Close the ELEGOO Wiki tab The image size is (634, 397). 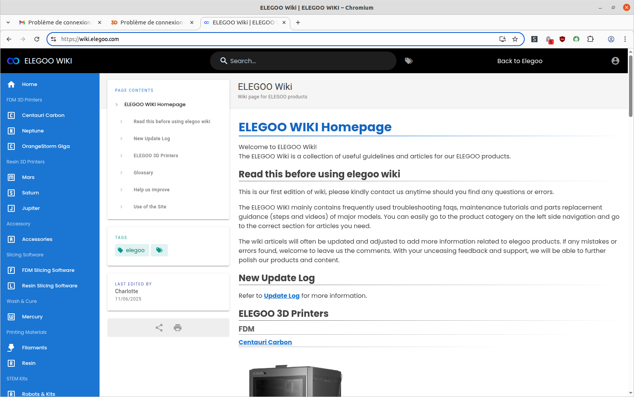pyautogui.click(x=284, y=22)
